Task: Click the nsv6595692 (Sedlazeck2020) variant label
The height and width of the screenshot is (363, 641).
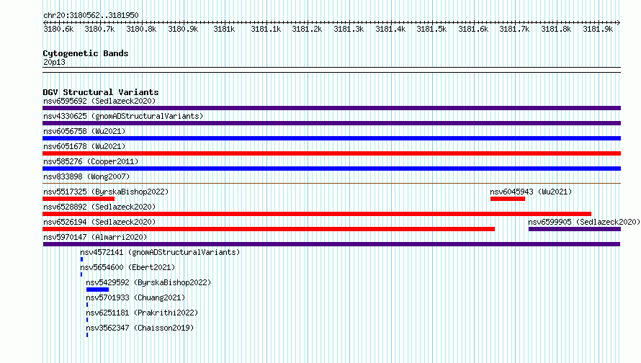Action: [x=99, y=101]
